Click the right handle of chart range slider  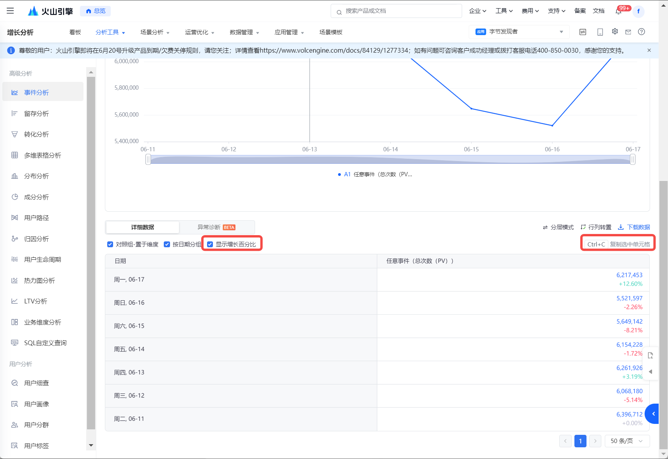pos(633,159)
